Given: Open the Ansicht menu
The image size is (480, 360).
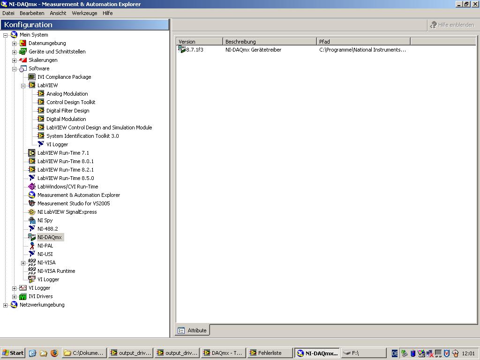Looking at the screenshot, I should tap(58, 13).
